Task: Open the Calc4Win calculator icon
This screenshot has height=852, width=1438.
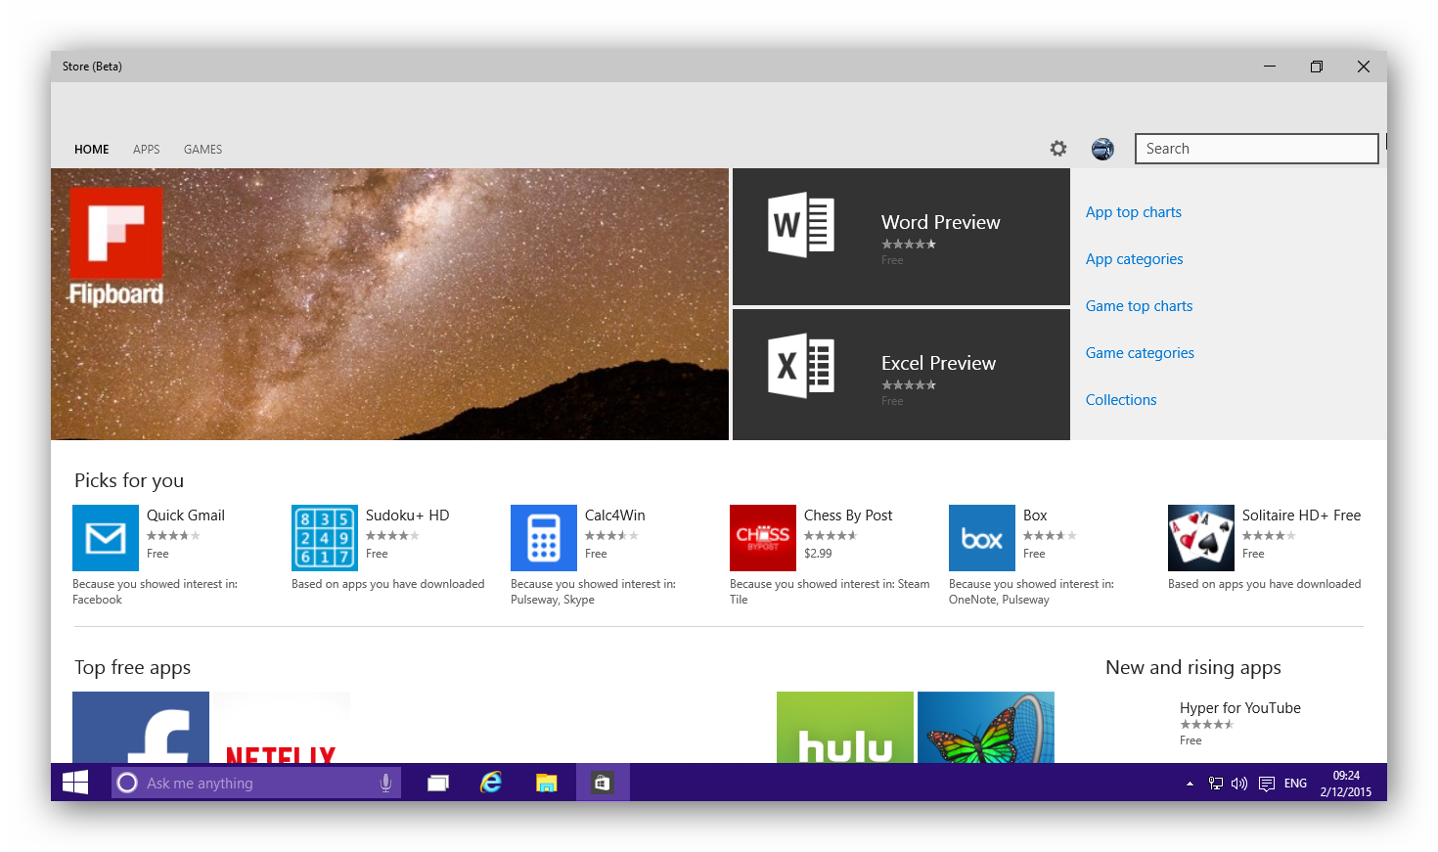Action: pos(544,538)
